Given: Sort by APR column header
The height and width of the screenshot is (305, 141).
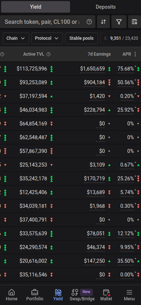Looking at the screenshot, I should pos(127,54).
